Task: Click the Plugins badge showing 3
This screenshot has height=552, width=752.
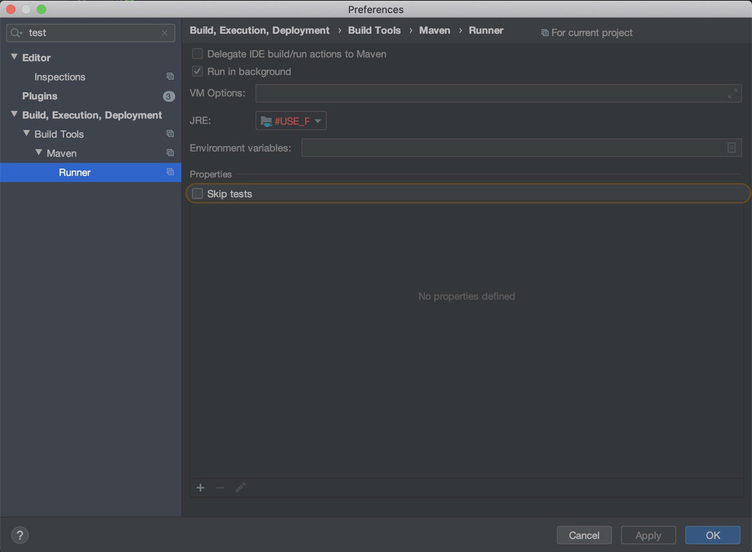Action: (x=169, y=96)
